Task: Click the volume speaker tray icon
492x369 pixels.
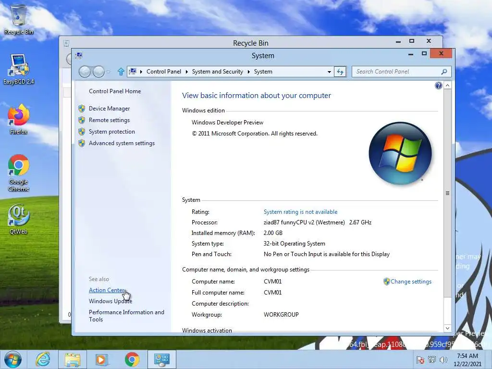Action: pyautogui.click(x=443, y=360)
